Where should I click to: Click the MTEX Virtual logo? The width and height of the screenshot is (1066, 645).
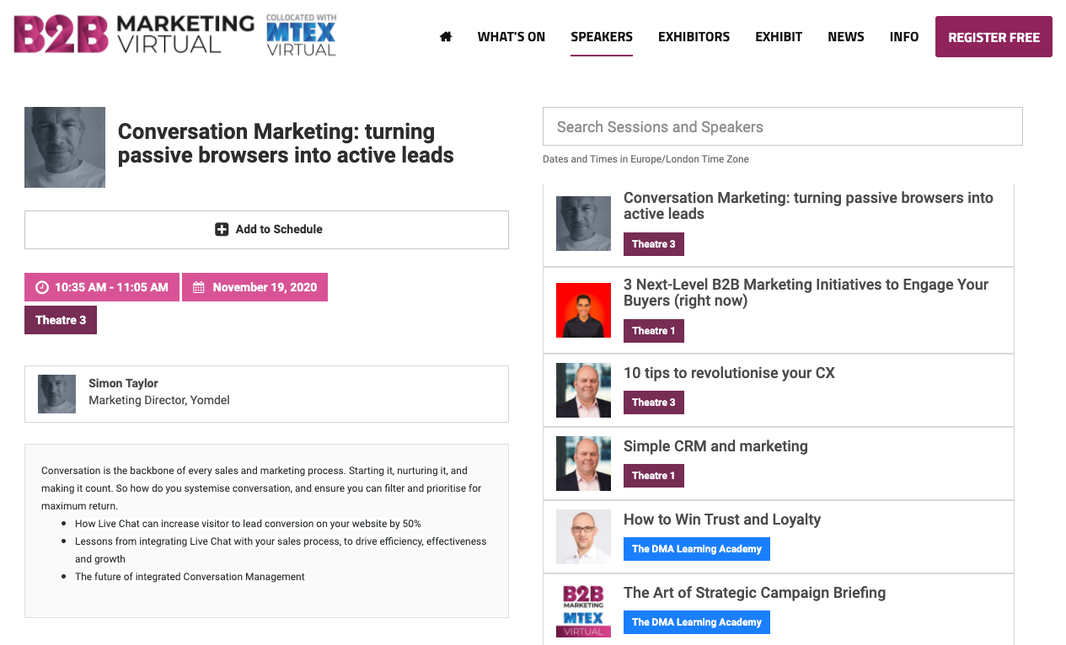301,35
